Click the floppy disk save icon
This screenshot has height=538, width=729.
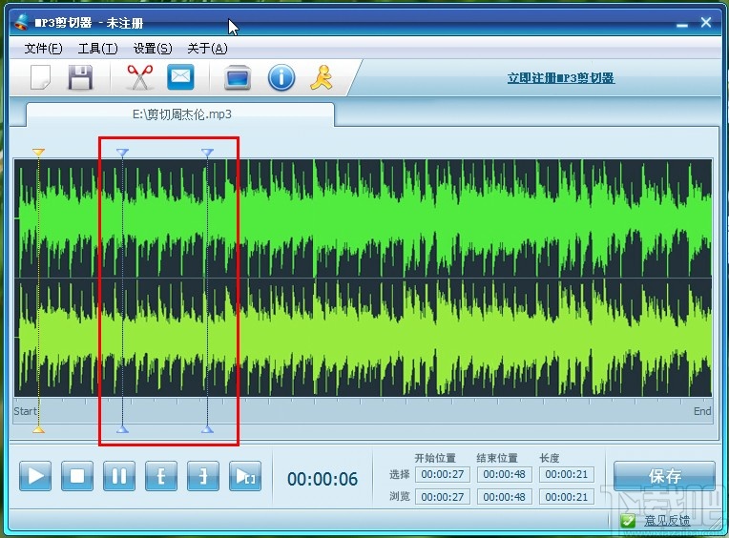80,77
